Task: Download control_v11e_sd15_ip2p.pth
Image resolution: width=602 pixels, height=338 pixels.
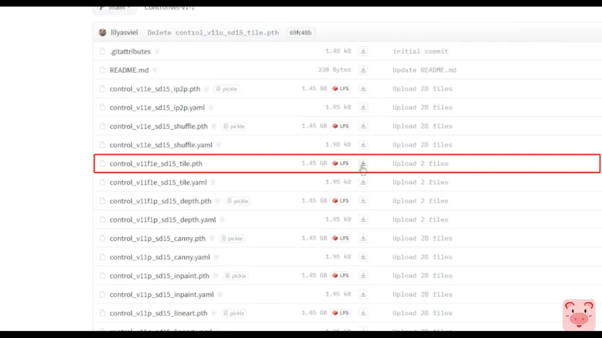Action: click(363, 89)
